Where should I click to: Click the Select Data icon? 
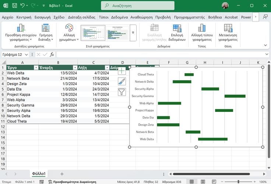tap(178, 28)
